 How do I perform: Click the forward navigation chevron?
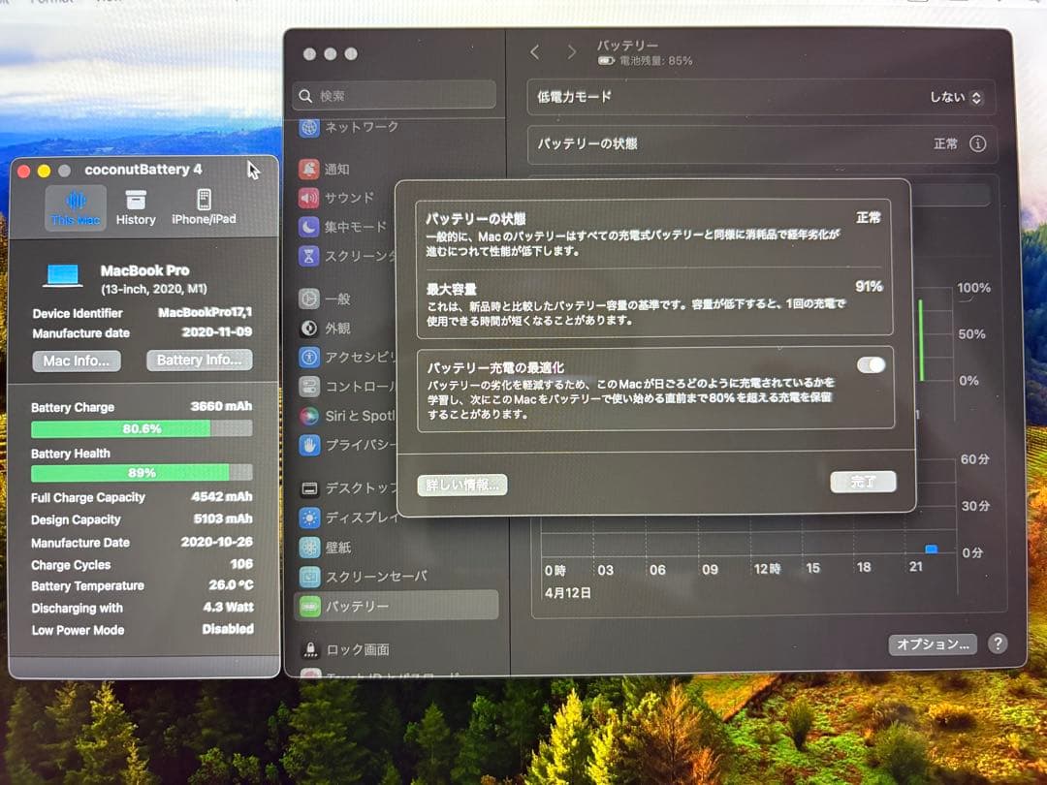pos(572,52)
